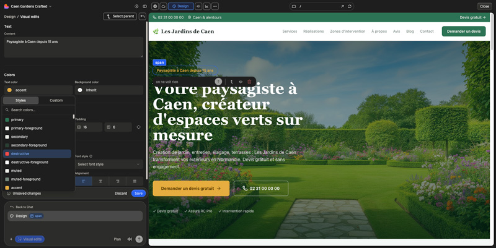Click the Lovable logo icon
Image resolution: width=496 pixels, height=248 pixels.
pos(6,6)
